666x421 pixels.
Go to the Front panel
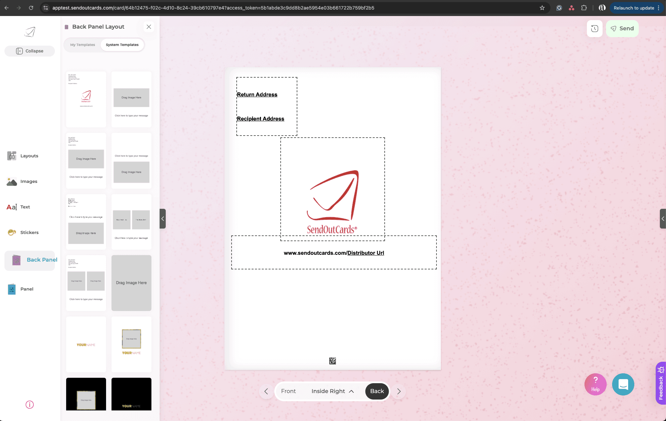coord(288,391)
